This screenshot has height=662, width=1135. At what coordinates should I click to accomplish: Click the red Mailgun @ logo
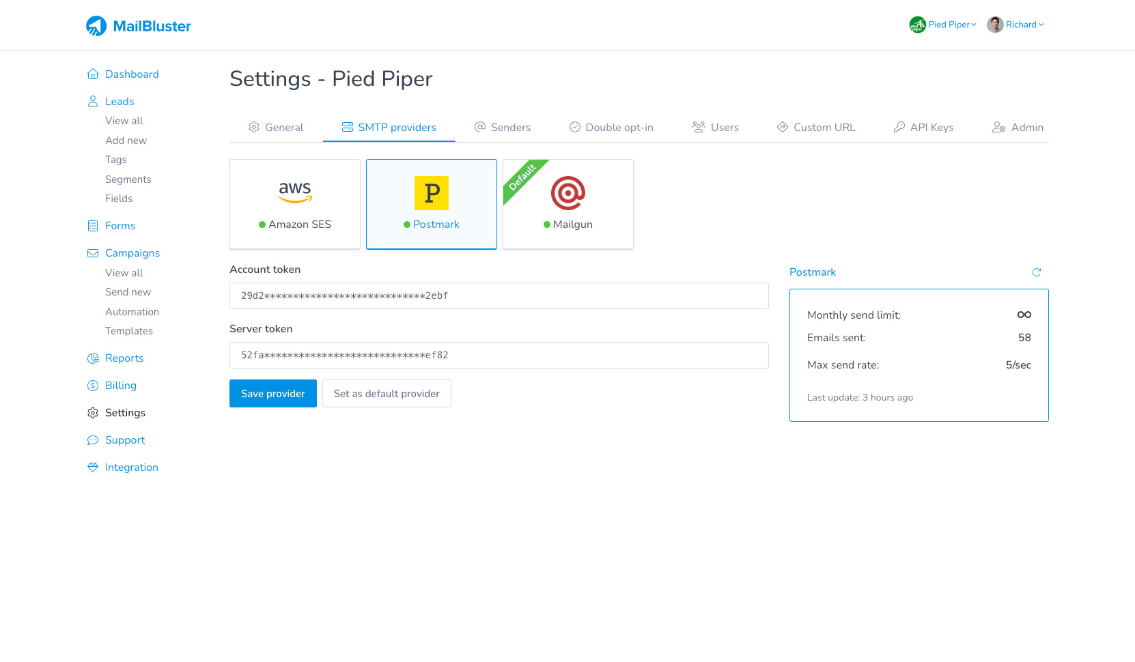pyautogui.click(x=568, y=193)
